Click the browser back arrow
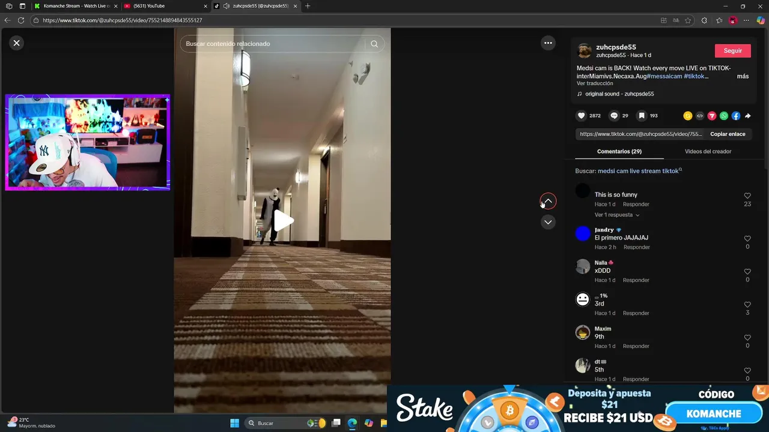769x432 pixels. pos(8,20)
